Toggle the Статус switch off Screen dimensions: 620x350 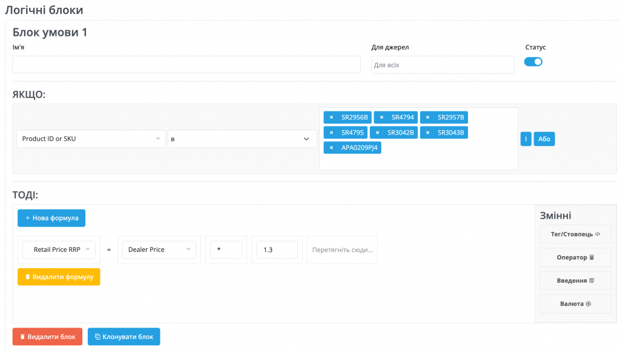[x=533, y=62]
